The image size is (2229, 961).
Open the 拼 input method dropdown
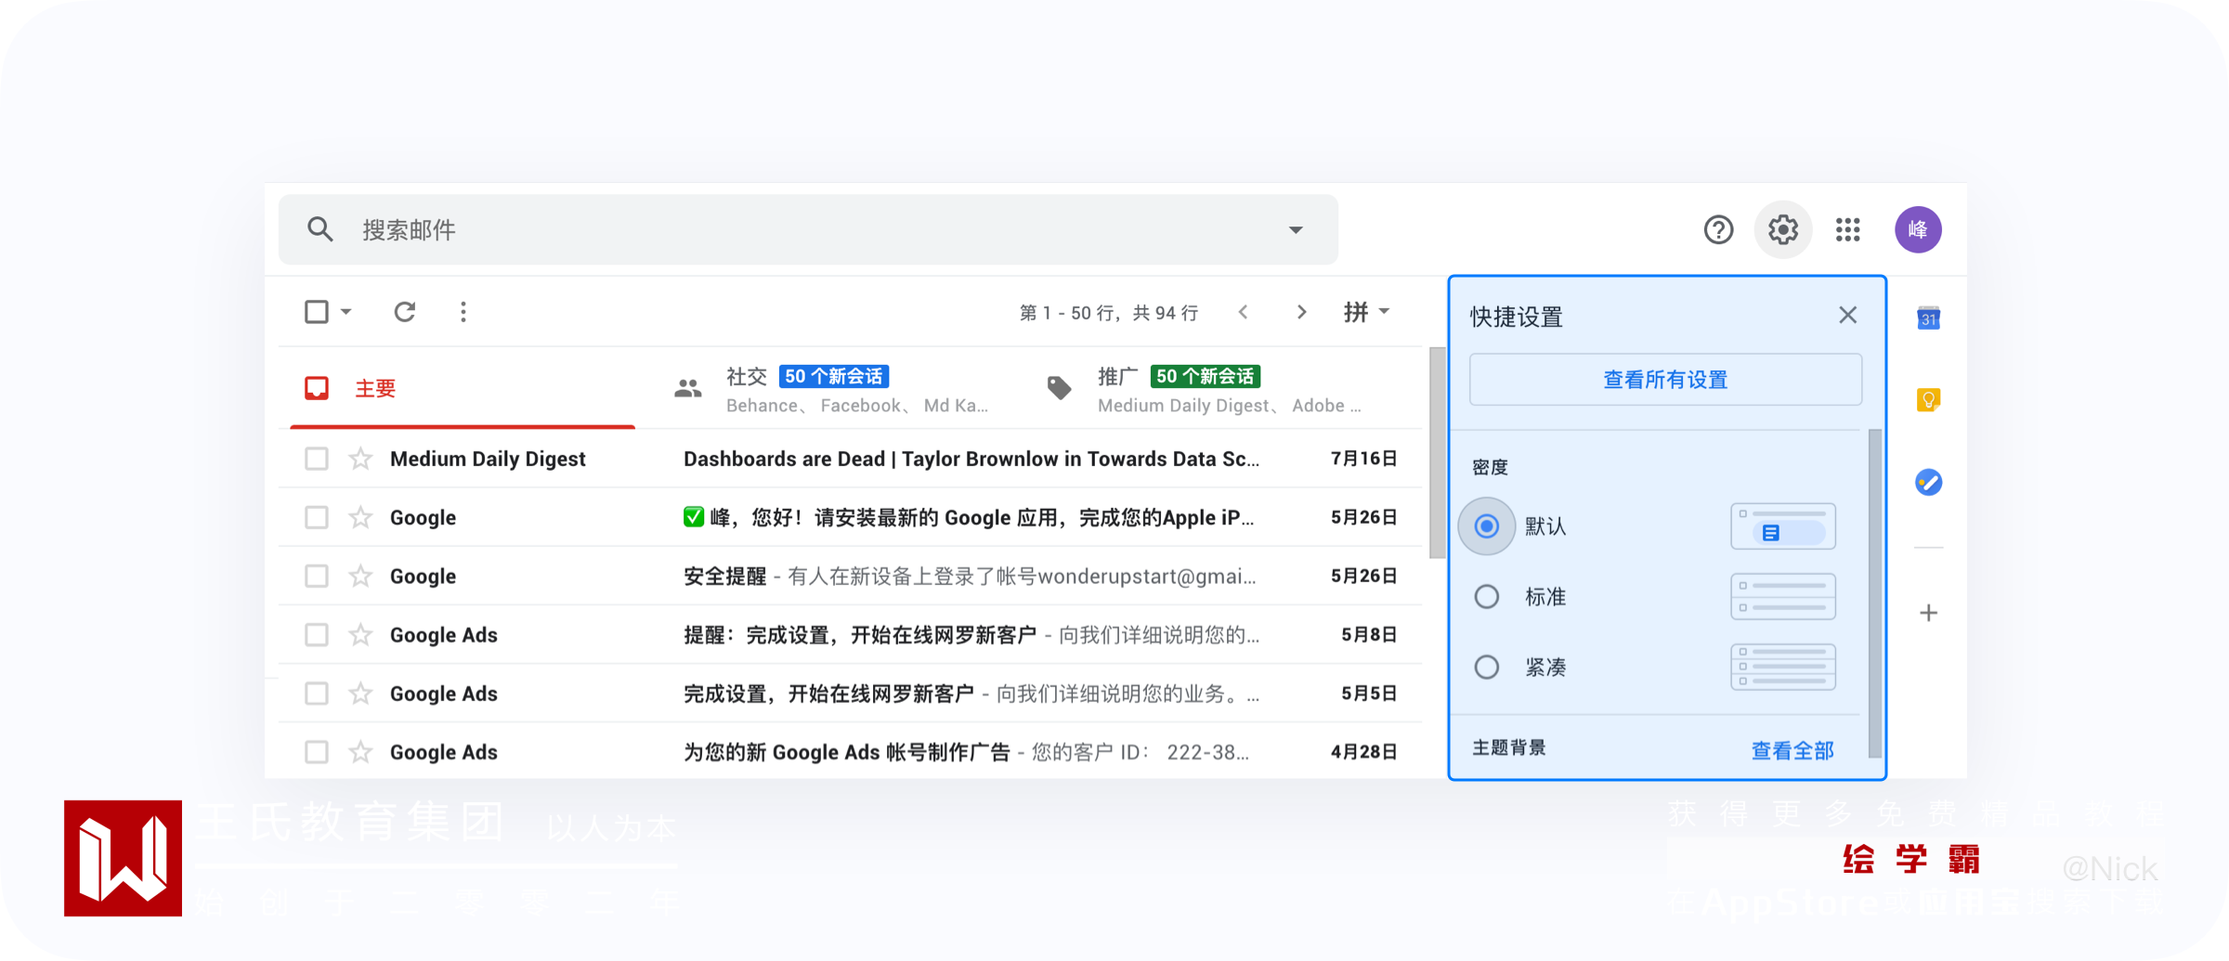click(x=1366, y=312)
